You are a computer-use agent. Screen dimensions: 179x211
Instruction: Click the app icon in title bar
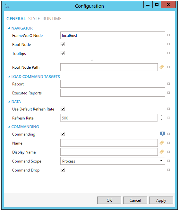tap(7, 6)
